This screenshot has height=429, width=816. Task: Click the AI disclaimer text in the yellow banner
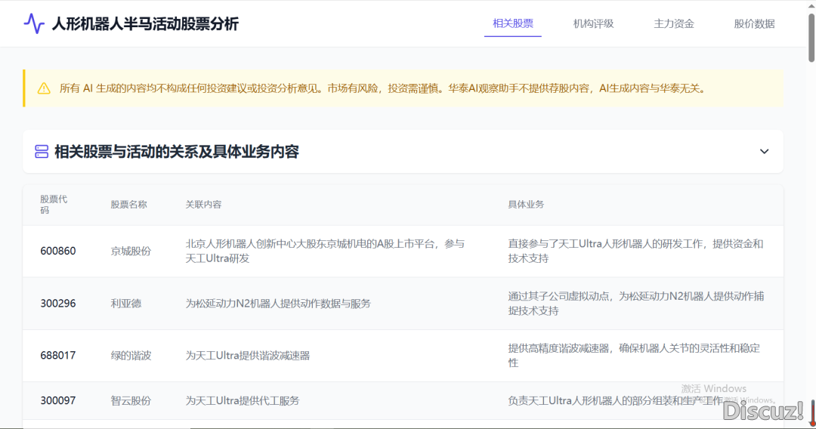(x=382, y=88)
